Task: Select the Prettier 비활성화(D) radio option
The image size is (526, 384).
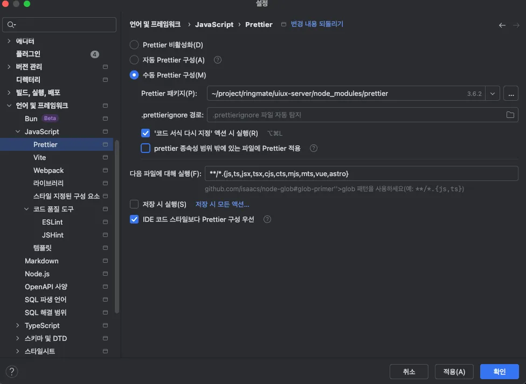Action: [134, 45]
